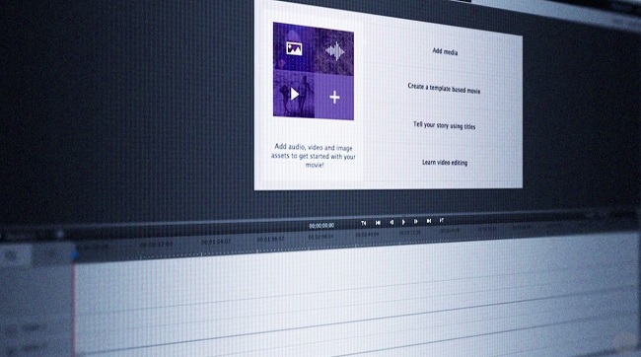The width and height of the screenshot is (641, 357).
Task: Jump to timeline start icon
Action: [364, 223]
